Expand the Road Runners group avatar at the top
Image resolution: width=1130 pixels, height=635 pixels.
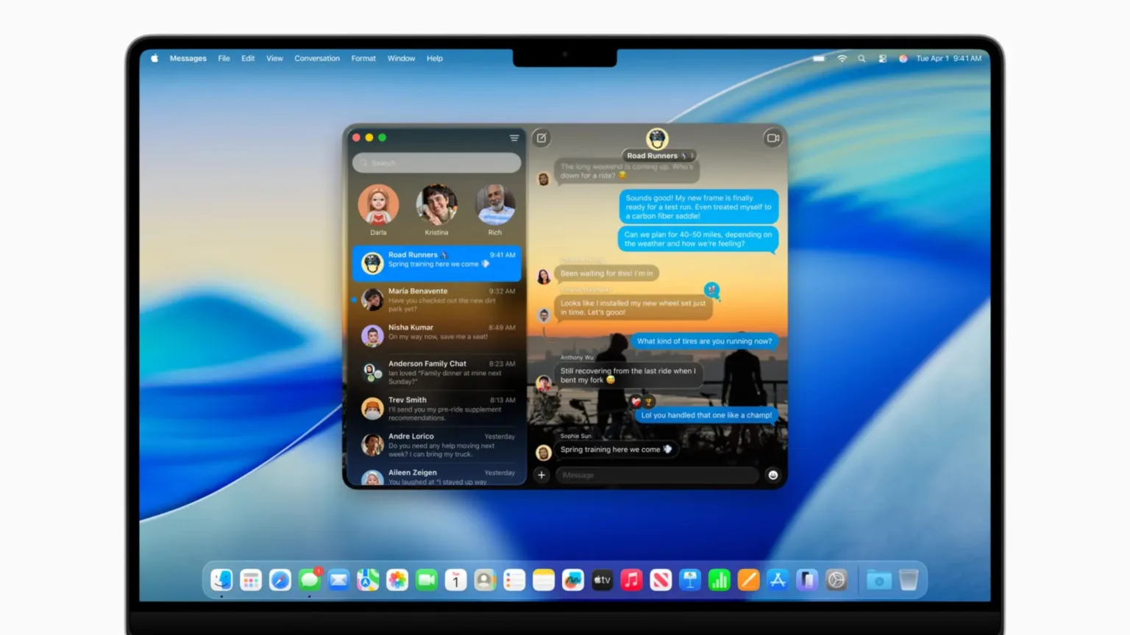[656, 138]
